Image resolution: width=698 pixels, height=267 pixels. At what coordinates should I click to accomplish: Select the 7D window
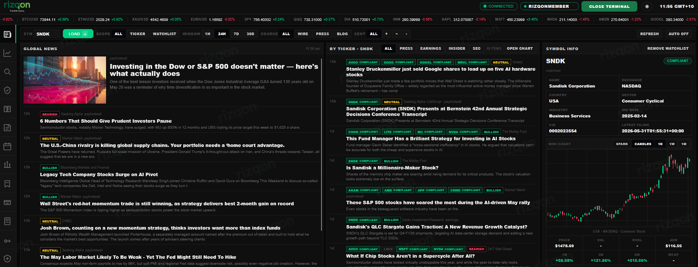click(236, 34)
